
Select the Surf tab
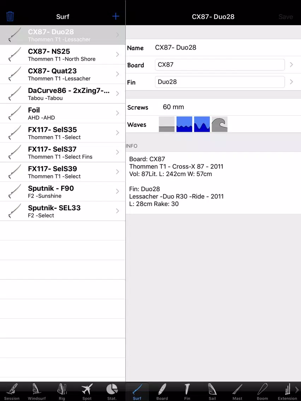coord(137,391)
